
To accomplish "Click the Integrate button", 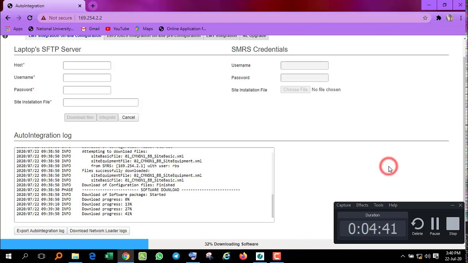I will (107, 117).
